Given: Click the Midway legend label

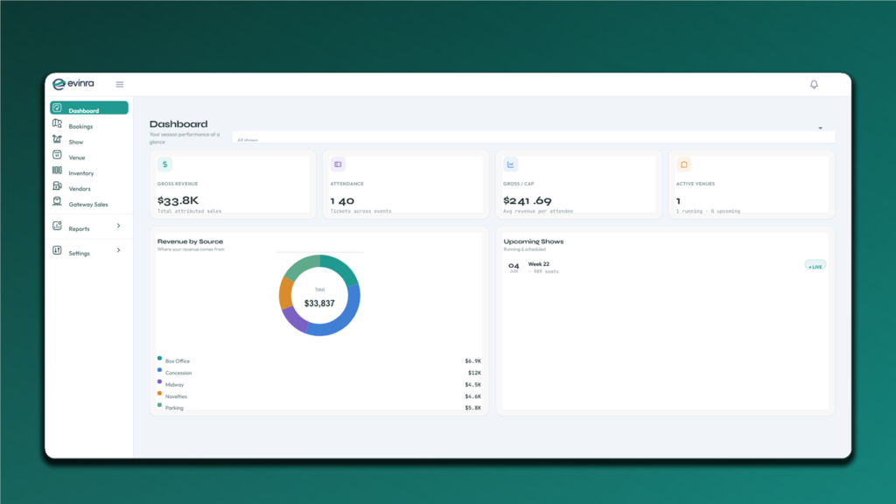Looking at the screenshot, I should [x=174, y=385].
